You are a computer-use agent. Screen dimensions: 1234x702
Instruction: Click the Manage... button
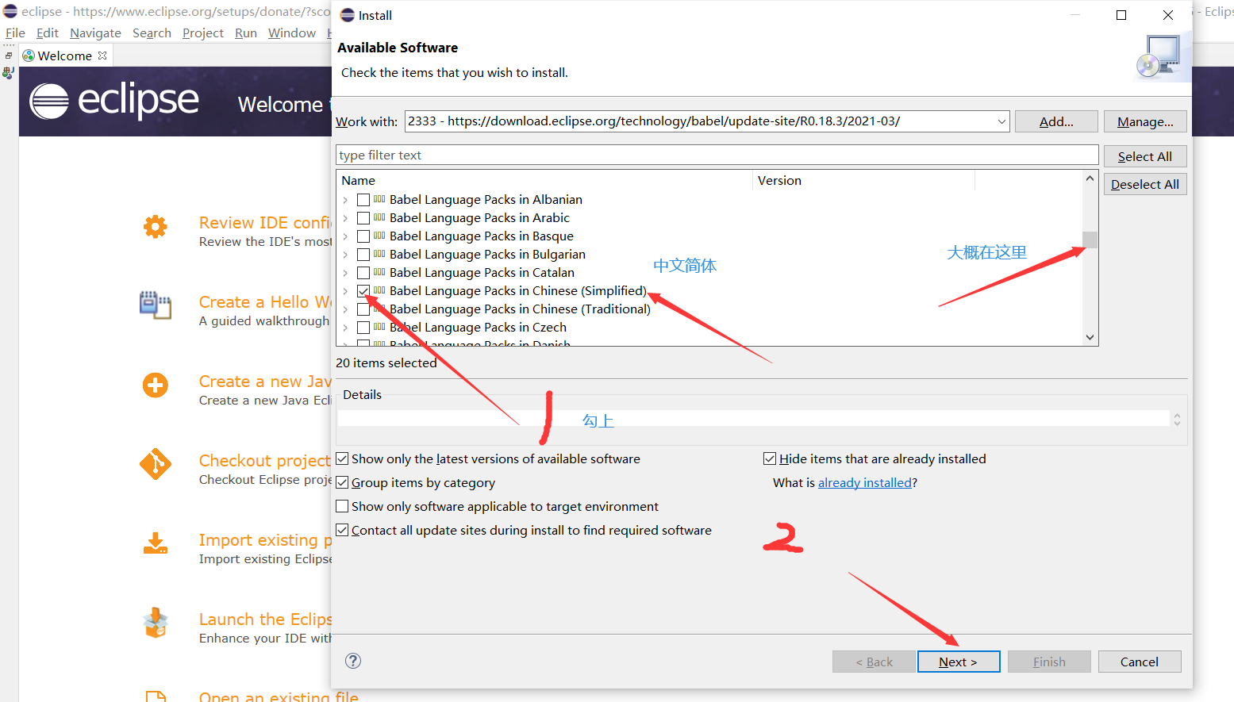pos(1145,121)
